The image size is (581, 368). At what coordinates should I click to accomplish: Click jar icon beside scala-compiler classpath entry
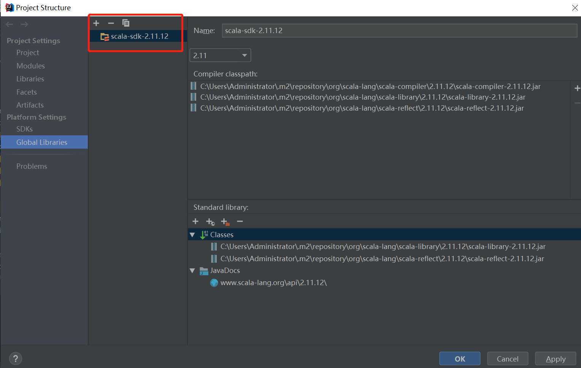(194, 86)
